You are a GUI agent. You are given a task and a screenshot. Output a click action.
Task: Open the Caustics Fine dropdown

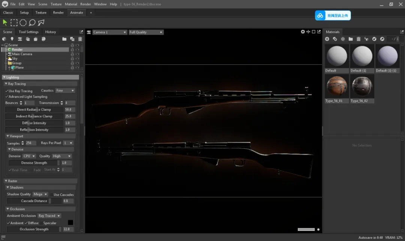point(65,91)
